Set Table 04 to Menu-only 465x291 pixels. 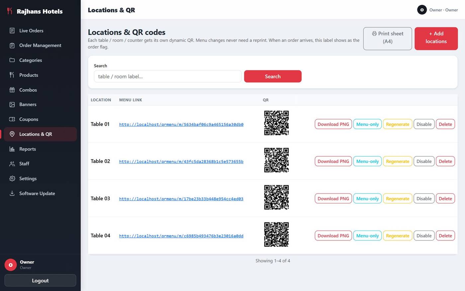click(367, 235)
